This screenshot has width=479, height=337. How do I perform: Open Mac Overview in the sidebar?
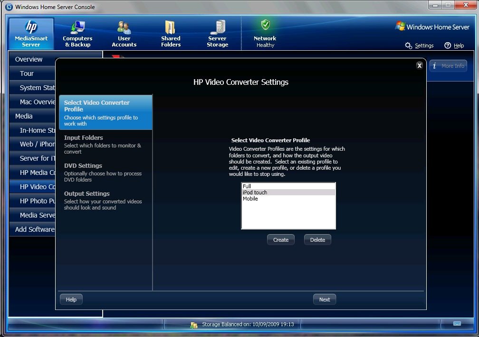[x=32, y=102]
